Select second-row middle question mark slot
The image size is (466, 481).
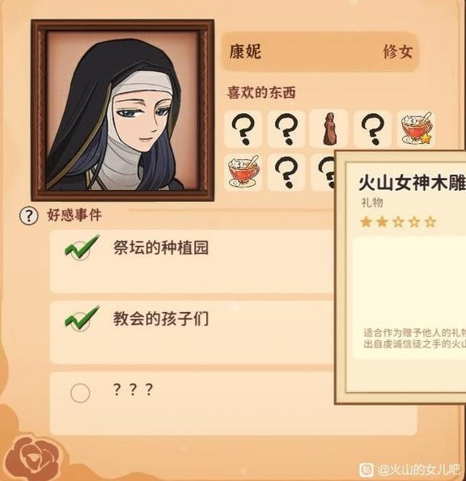pos(286,172)
